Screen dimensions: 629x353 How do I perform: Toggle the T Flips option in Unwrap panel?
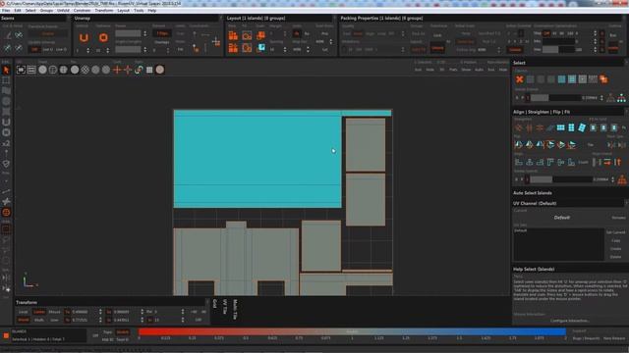click(162, 33)
